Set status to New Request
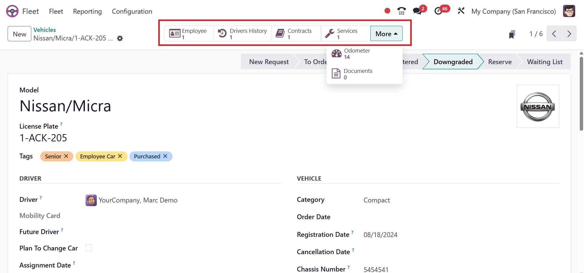This screenshot has height=273, width=584. pos(269,62)
